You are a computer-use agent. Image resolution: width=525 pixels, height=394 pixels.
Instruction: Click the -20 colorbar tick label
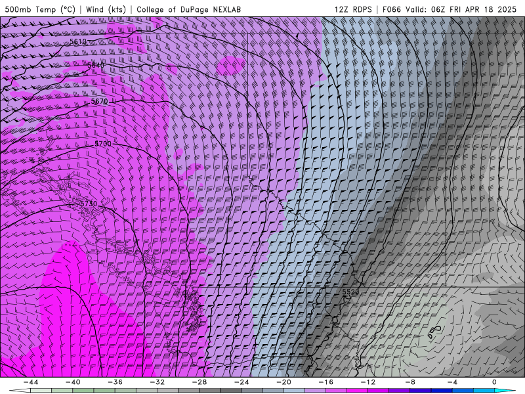pyautogui.click(x=283, y=382)
